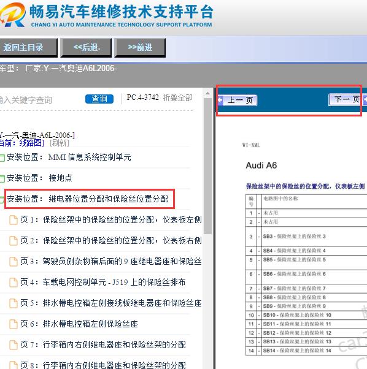Click table cell 'SB14 - 保险丝架上的保险丝 14'

click(x=297, y=351)
